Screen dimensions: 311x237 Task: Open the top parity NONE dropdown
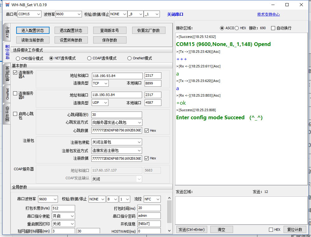click(x=118, y=14)
